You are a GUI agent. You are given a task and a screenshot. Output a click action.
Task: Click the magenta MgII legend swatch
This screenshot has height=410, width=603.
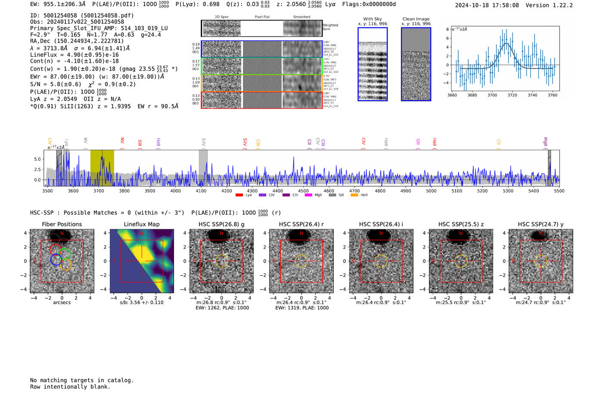(x=308, y=195)
